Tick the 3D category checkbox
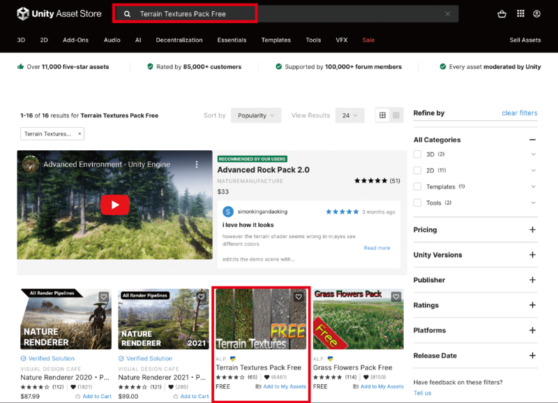Viewport: 558px width, 403px height. (x=417, y=154)
